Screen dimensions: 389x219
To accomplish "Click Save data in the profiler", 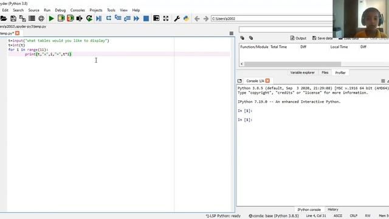I will click(x=322, y=38).
